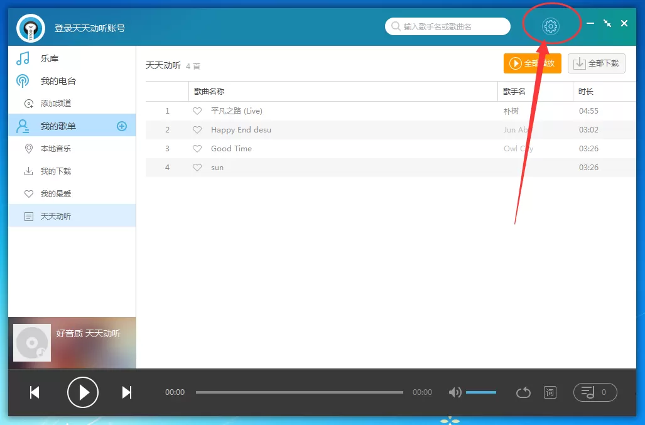Click 好音质 天天动听 now-playing title
The width and height of the screenshot is (645, 425).
point(89,333)
